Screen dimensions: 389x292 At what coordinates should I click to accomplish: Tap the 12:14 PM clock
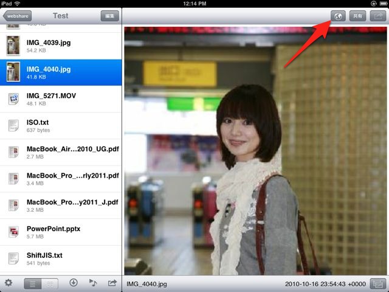194,4
